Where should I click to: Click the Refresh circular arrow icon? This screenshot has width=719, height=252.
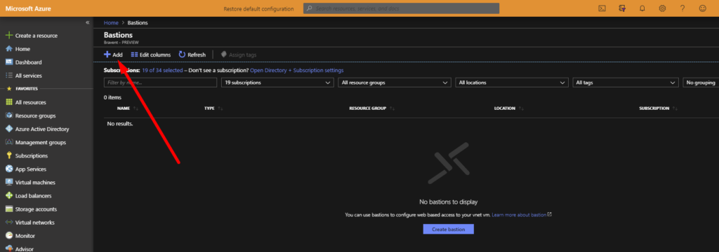point(182,55)
